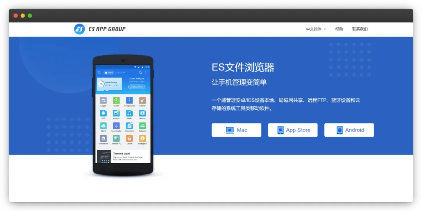422x211 pixels.
Task: Open the 帮助 help page
Action: pyautogui.click(x=339, y=29)
